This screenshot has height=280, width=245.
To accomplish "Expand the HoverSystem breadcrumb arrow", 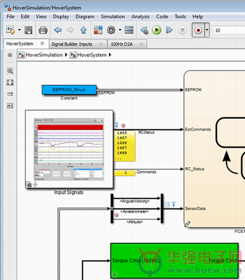I will coord(110,55).
